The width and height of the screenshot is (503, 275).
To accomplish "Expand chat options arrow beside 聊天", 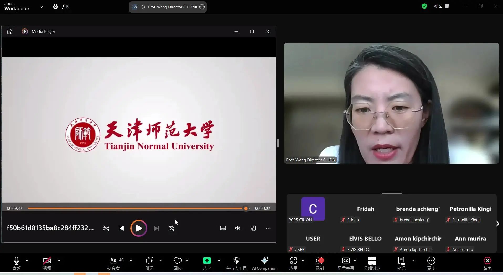I will click(160, 261).
